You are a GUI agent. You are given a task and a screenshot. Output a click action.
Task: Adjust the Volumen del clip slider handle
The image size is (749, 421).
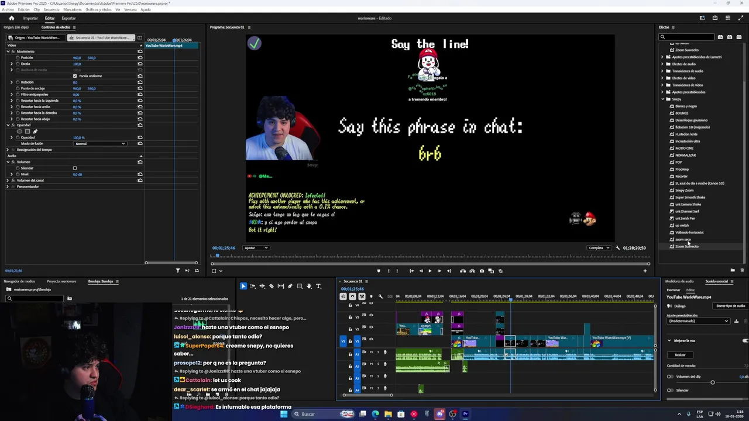click(x=712, y=382)
